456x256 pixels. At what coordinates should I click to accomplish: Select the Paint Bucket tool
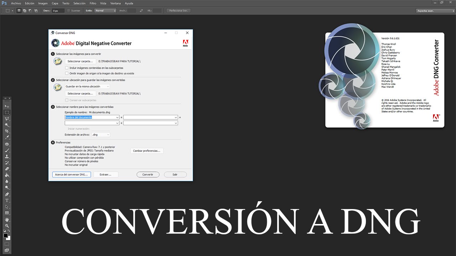[7, 175]
